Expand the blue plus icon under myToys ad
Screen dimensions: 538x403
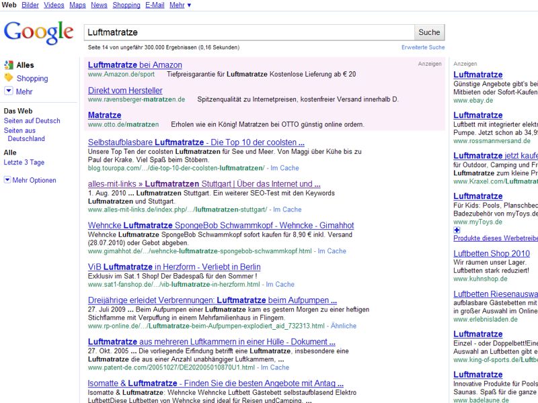(457, 230)
